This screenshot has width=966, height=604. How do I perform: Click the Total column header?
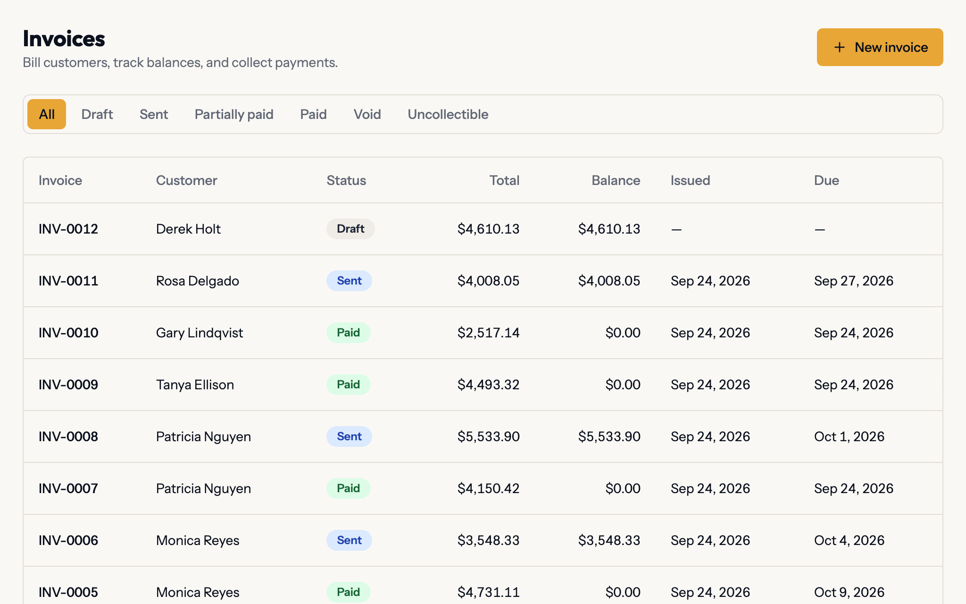point(504,180)
